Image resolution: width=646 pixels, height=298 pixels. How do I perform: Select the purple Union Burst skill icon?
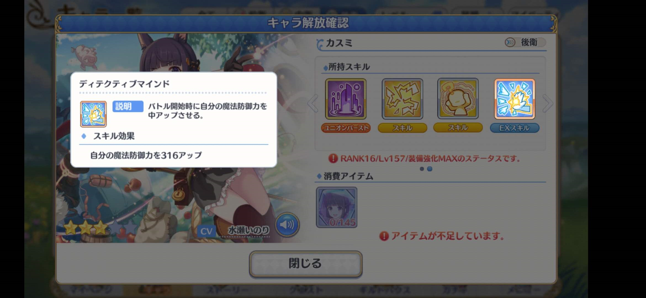tap(346, 99)
